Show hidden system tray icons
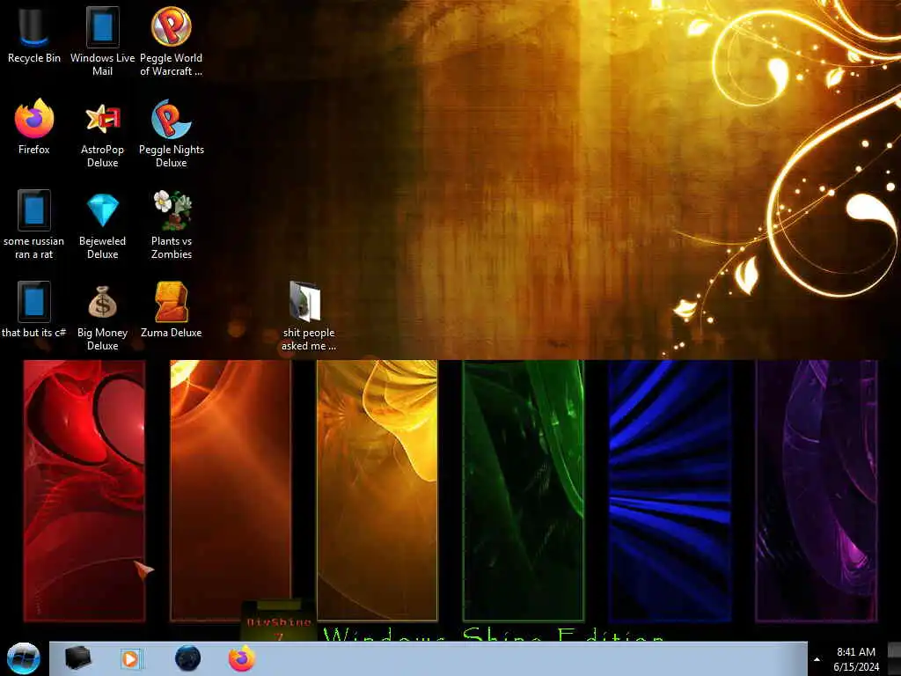Viewport: 901px width, 676px height. pyautogui.click(x=817, y=659)
